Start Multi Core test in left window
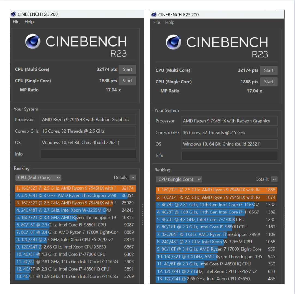Image resolution: width=295 pixels, height=294 pixels. 127,70
